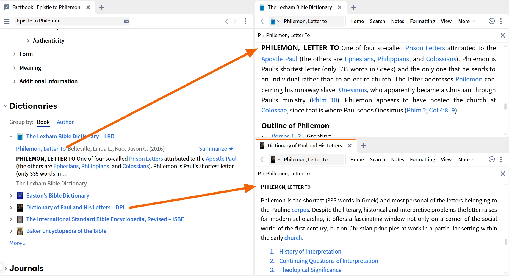The image size is (509, 276).
Task: Open Lexham resource book icon dropdown
Action: point(275,21)
